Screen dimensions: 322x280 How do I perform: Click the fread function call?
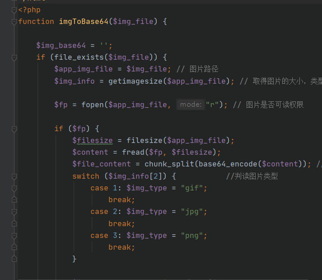(x=133, y=152)
